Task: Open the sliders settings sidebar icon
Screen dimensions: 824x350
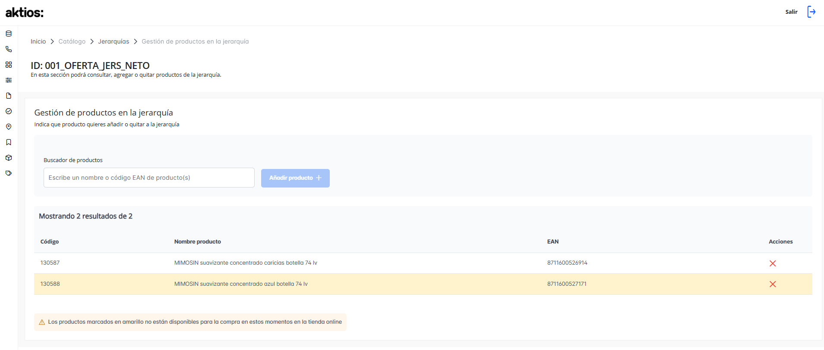Action: (9, 80)
